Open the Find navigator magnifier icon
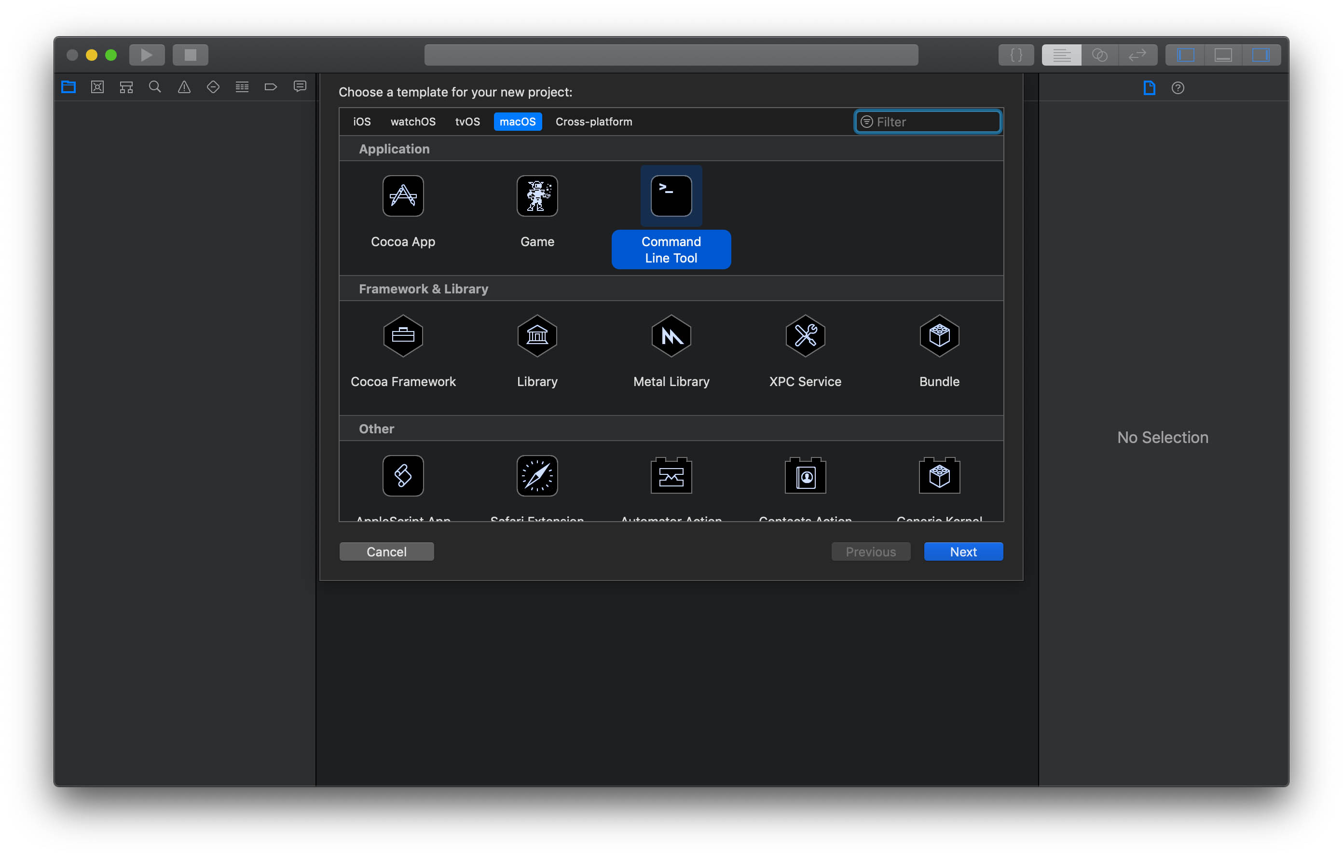The image size is (1343, 858). coord(155,87)
